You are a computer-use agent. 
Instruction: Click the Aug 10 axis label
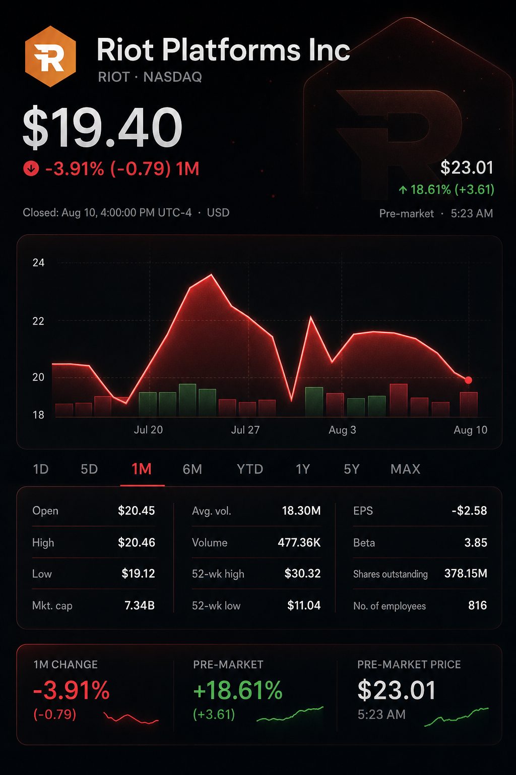click(x=470, y=430)
